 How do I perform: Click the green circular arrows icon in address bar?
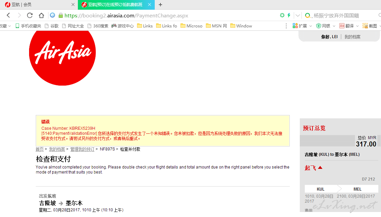click(x=282, y=15)
